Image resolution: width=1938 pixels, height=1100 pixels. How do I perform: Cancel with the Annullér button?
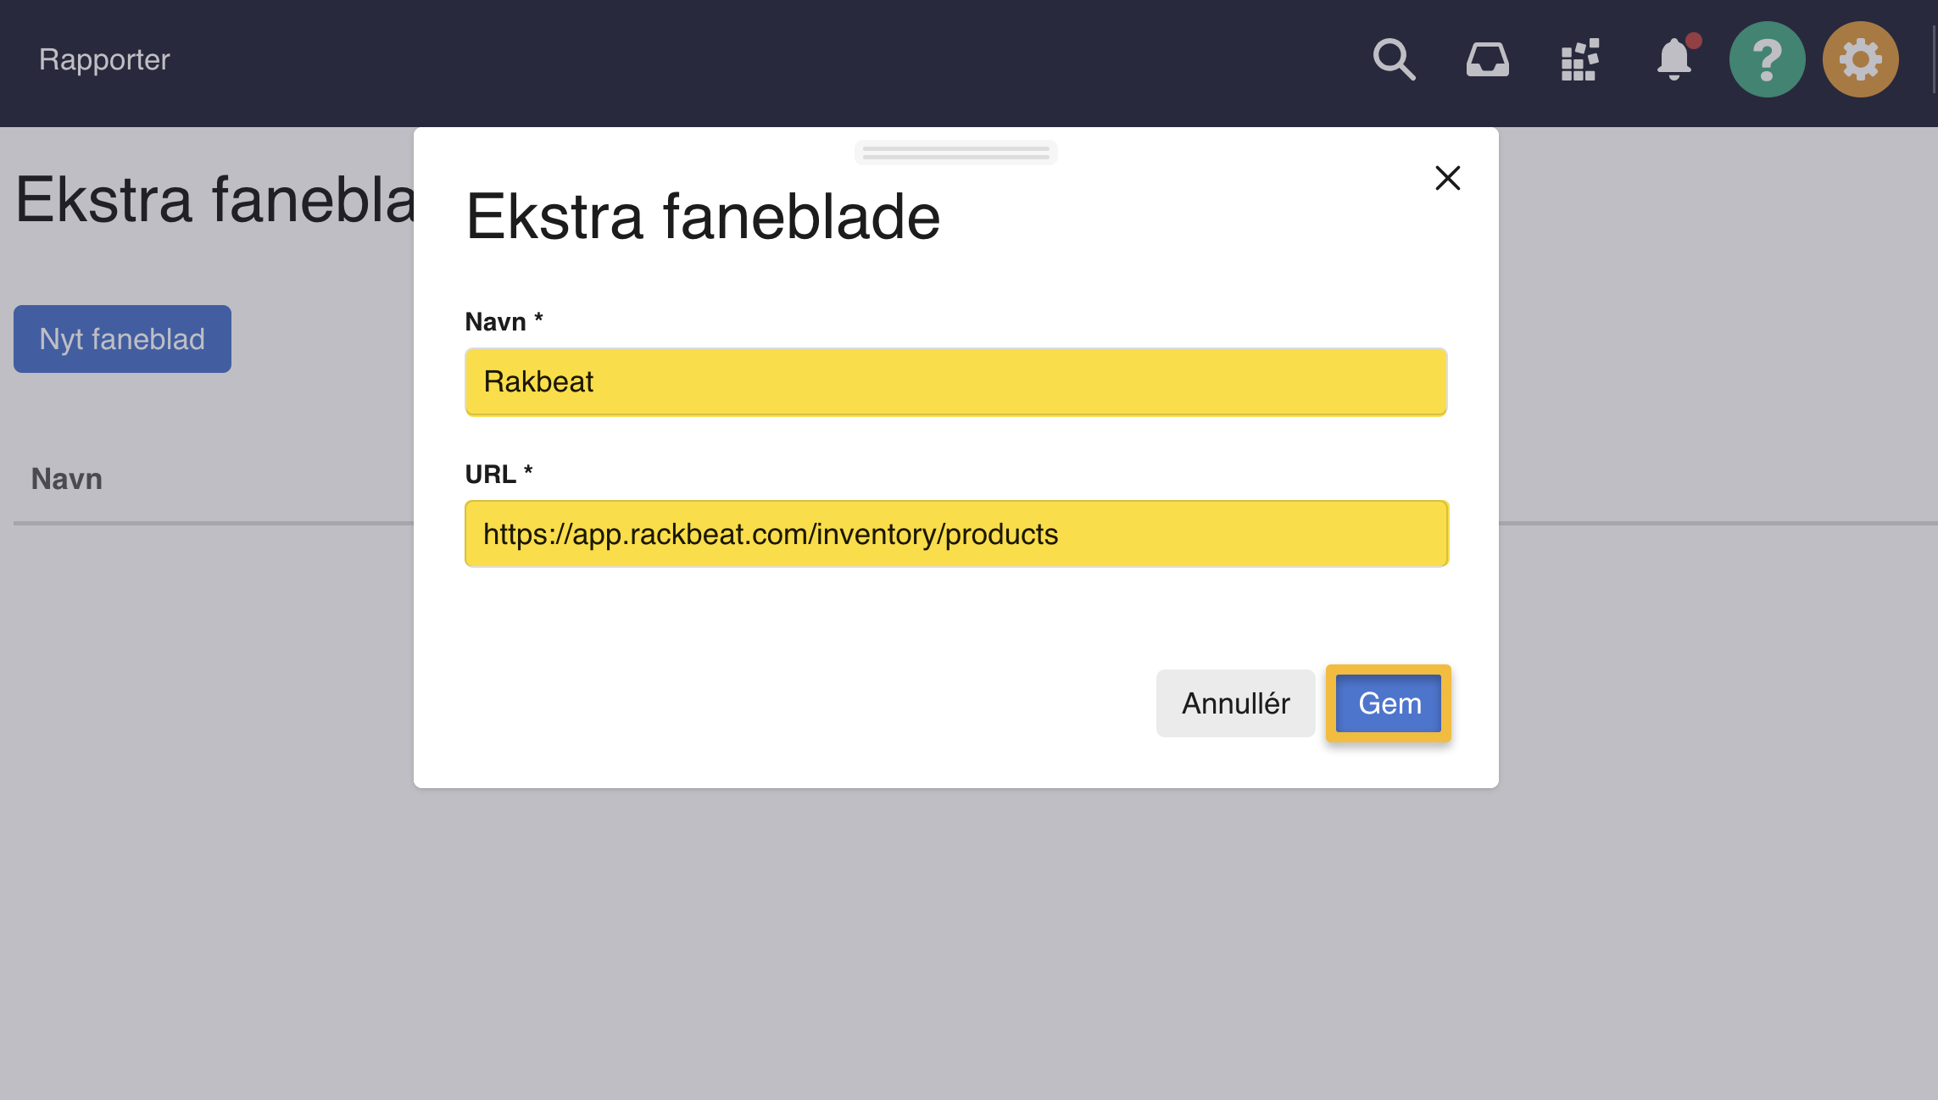click(x=1235, y=703)
